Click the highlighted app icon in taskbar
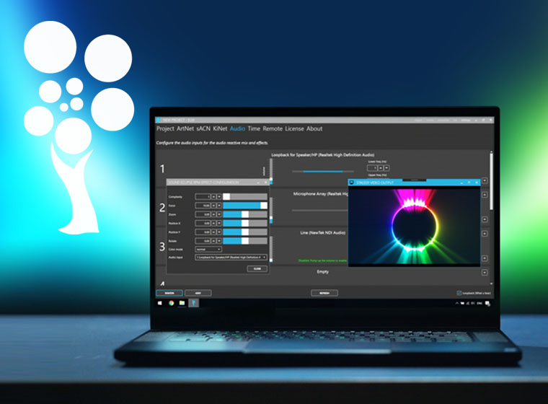Image resolution: width=548 pixels, height=404 pixels. point(193,303)
